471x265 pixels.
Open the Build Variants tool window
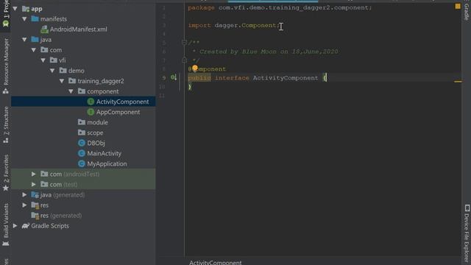6,225
